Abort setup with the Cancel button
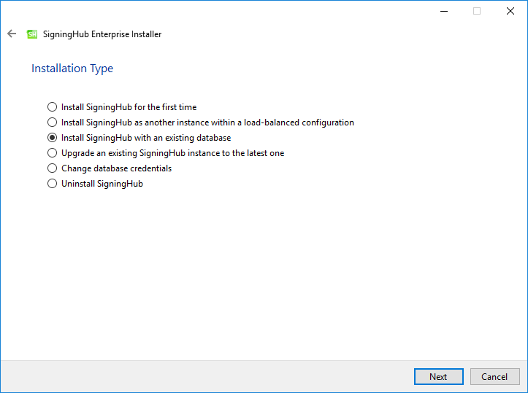The width and height of the screenshot is (528, 393). click(x=494, y=376)
